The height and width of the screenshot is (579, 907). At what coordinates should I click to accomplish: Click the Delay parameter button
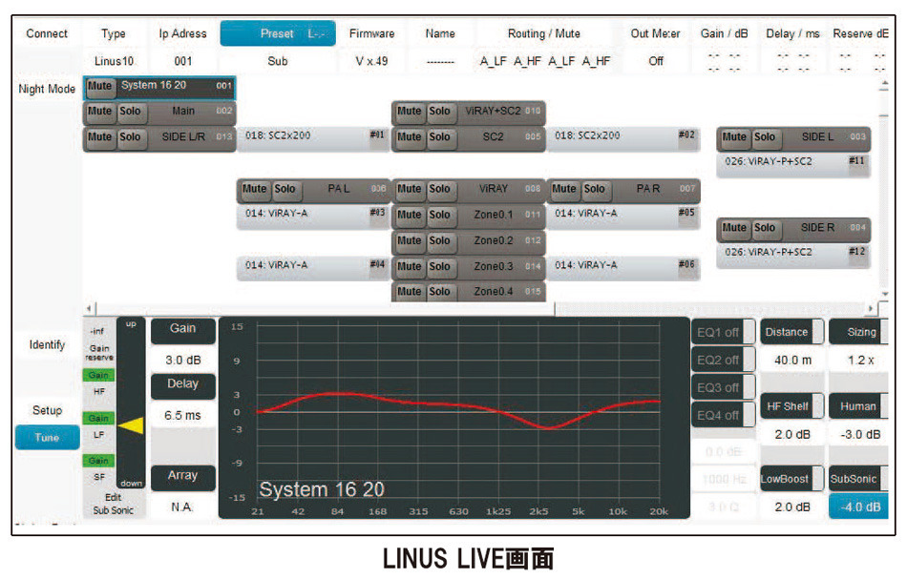(x=182, y=384)
